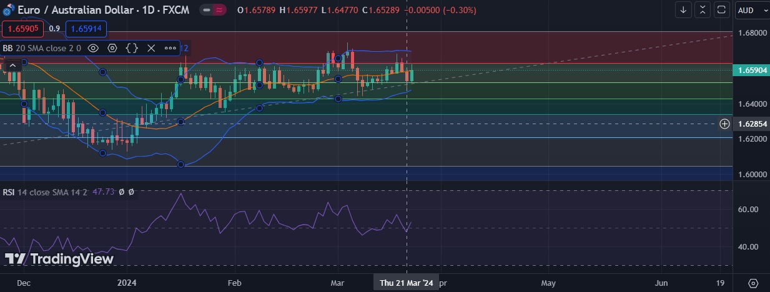This screenshot has width=770, height=292.
Task: Open the BB indicator More options menu
Action: (170, 47)
